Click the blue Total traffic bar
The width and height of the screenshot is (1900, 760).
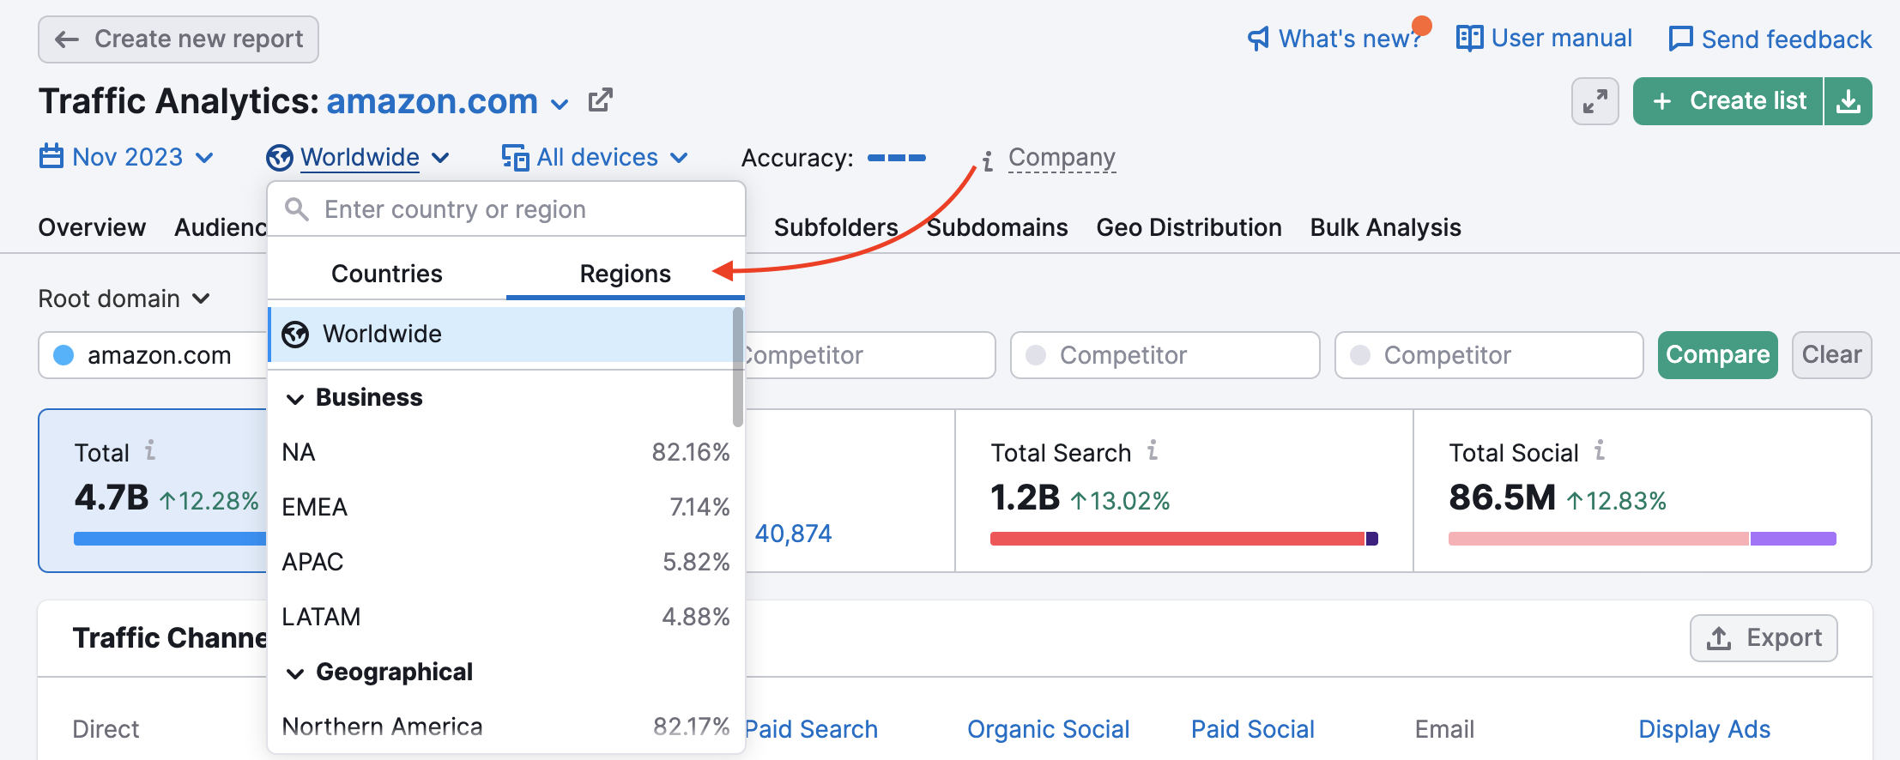click(x=170, y=539)
